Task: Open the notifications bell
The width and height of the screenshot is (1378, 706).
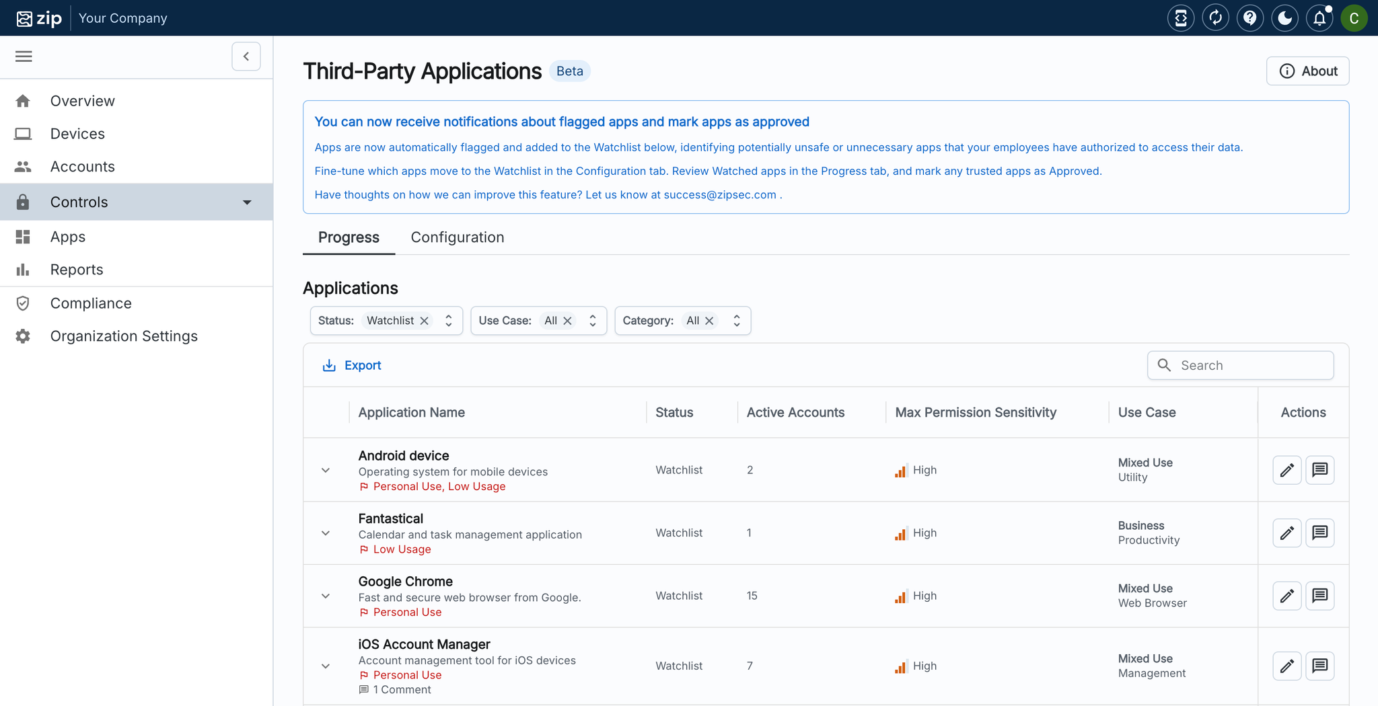Action: [1319, 18]
